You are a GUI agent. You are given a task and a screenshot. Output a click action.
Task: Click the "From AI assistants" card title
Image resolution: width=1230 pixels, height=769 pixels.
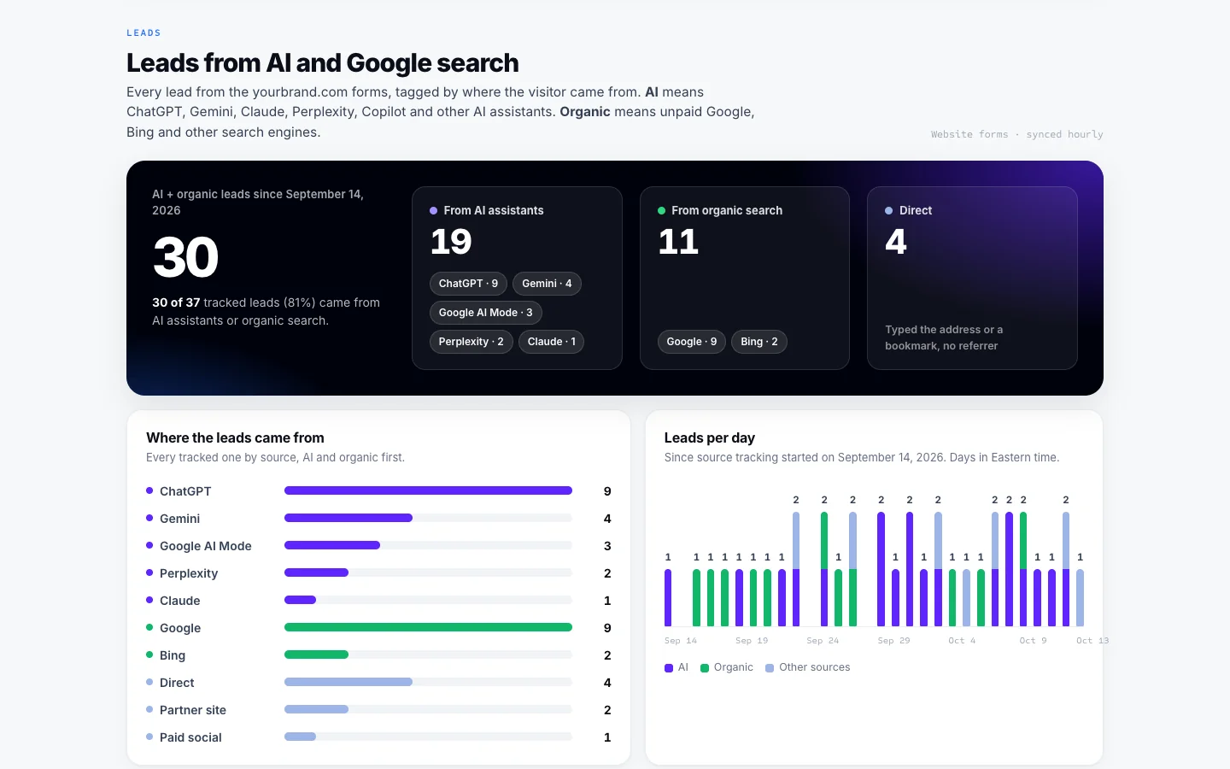point(494,210)
